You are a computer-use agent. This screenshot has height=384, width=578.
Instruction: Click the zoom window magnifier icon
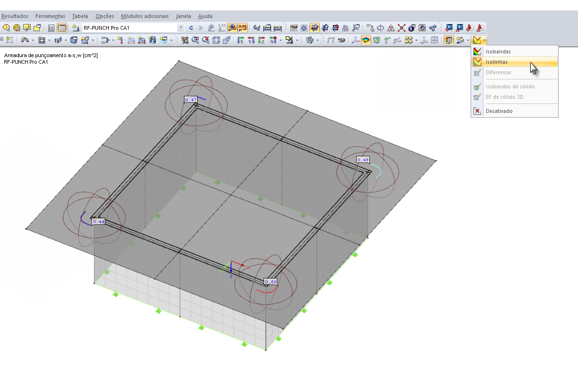click(195, 40)
